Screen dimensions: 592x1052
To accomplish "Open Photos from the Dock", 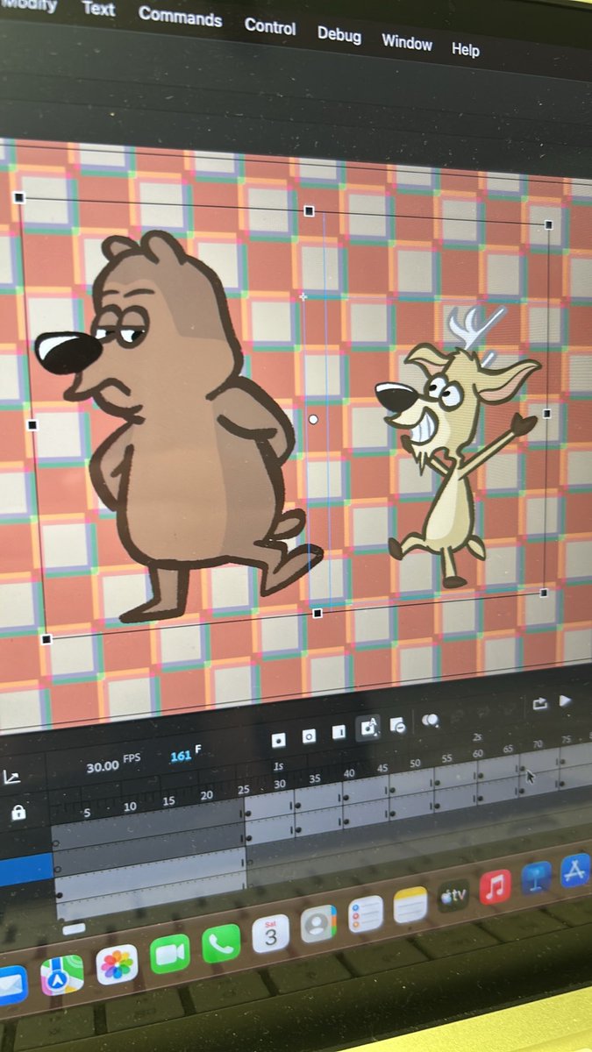I will coord(117,964).
